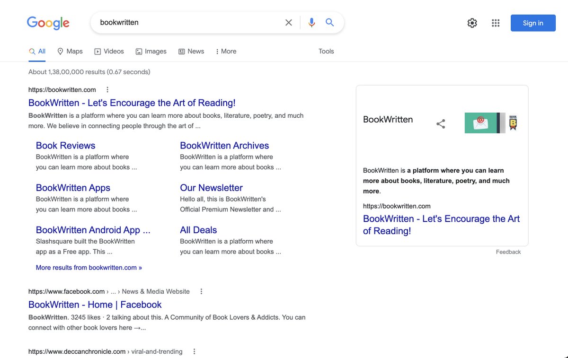Open the BookWritten Apps sitelink

[73, 188]
